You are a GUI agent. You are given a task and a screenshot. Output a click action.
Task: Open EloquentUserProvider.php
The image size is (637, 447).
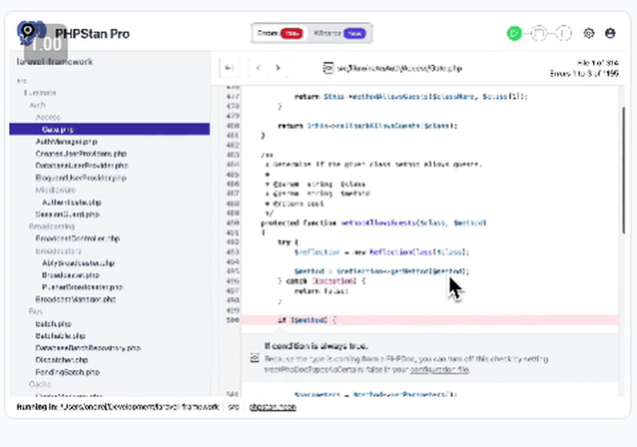pyautogui.click(x=81, y=177)
